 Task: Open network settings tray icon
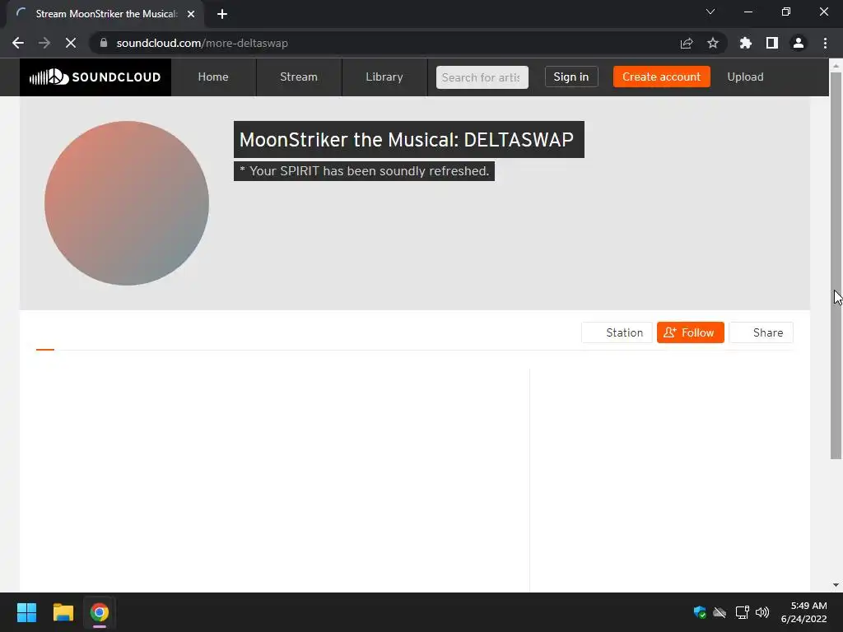(x=742, y=612)
